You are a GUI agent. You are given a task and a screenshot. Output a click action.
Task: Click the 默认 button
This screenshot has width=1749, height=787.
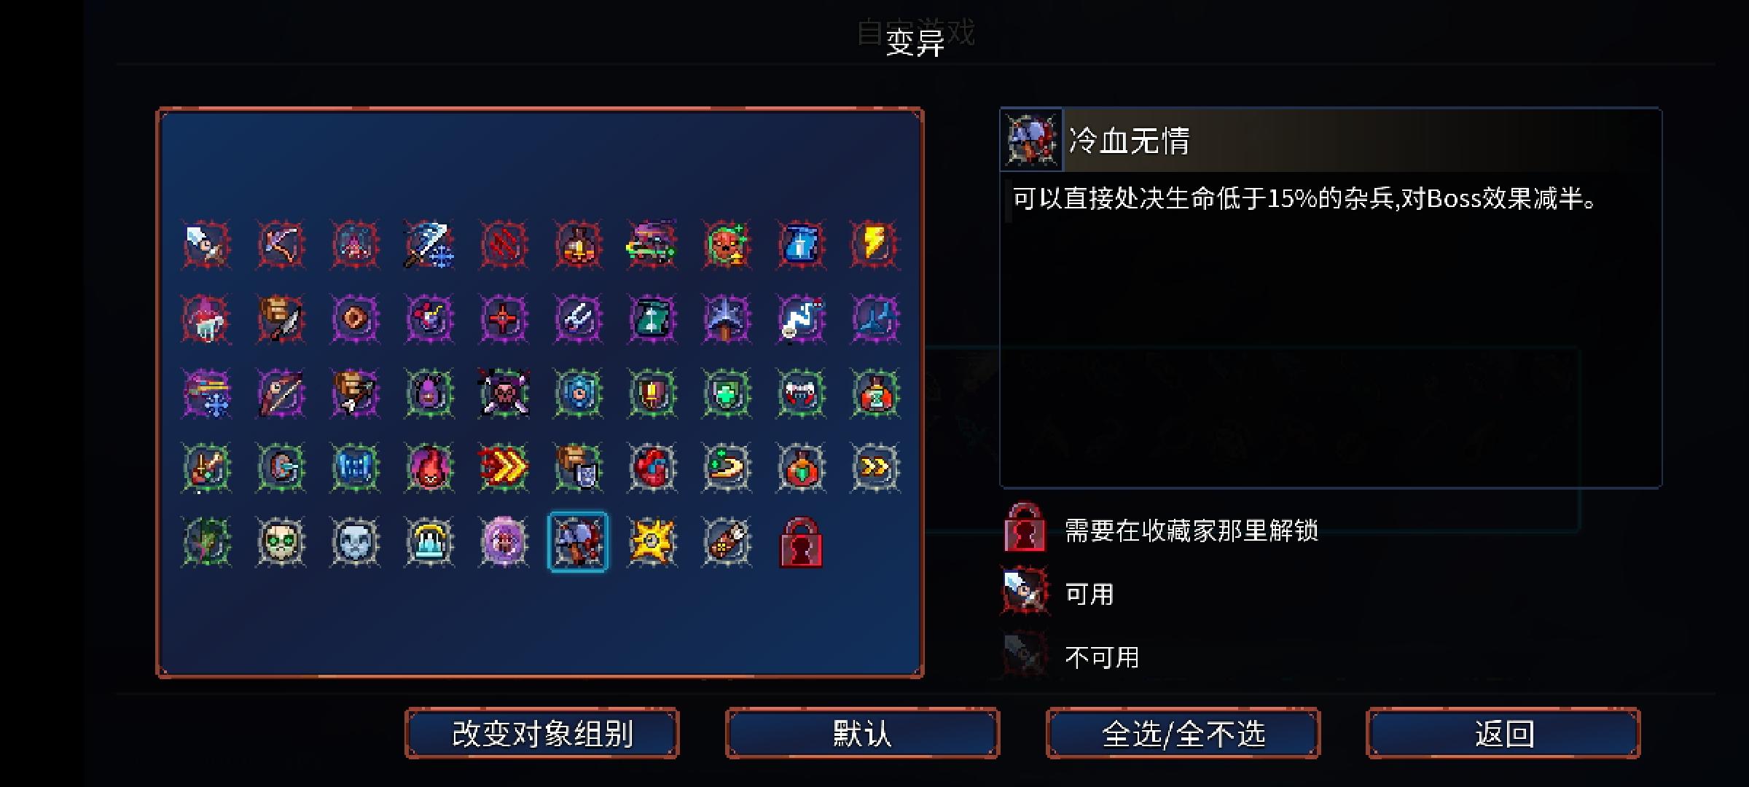[862, 733]
